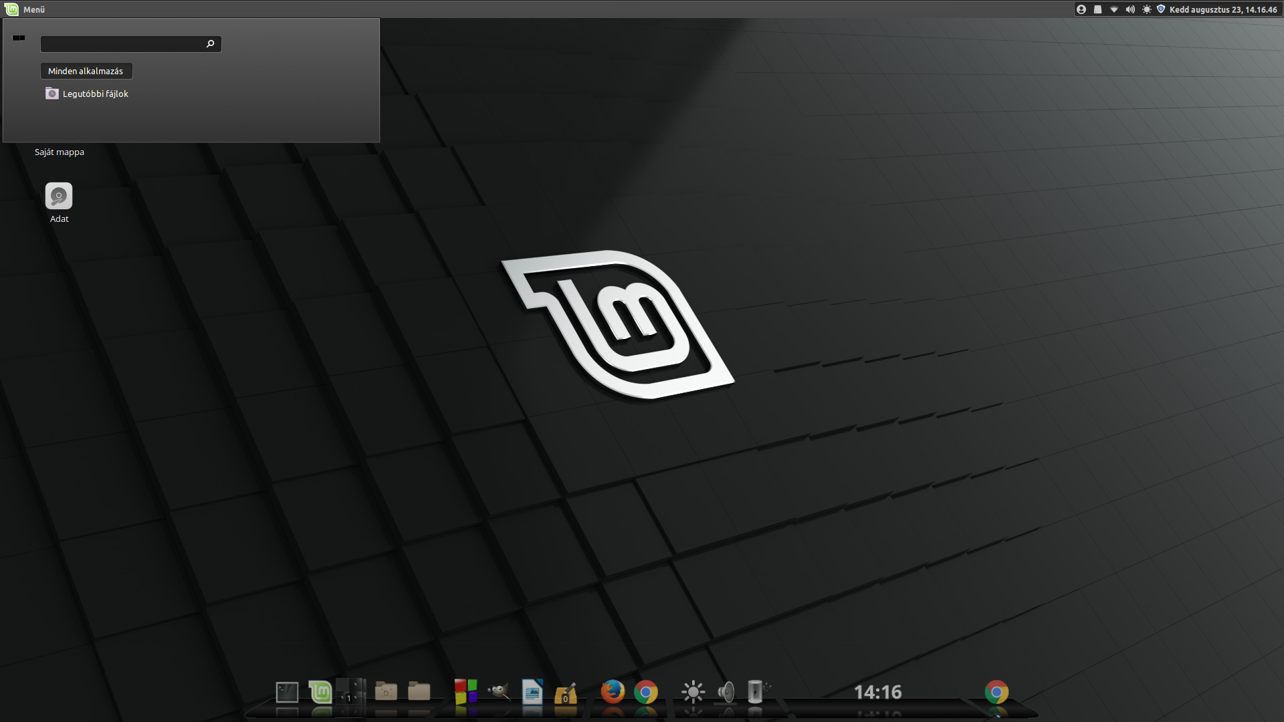Open the plain folder icon in dock
Image resolution: width=1284 pixels, height=722 pixels.
click(x=419, y=691)
